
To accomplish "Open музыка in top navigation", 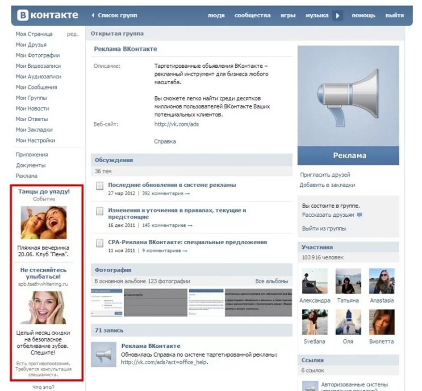I will pos(317,15).
